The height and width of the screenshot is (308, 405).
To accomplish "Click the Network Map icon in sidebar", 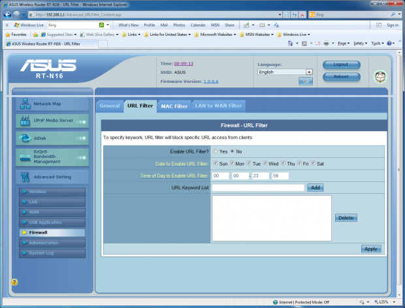I will [x=25, y=104].
